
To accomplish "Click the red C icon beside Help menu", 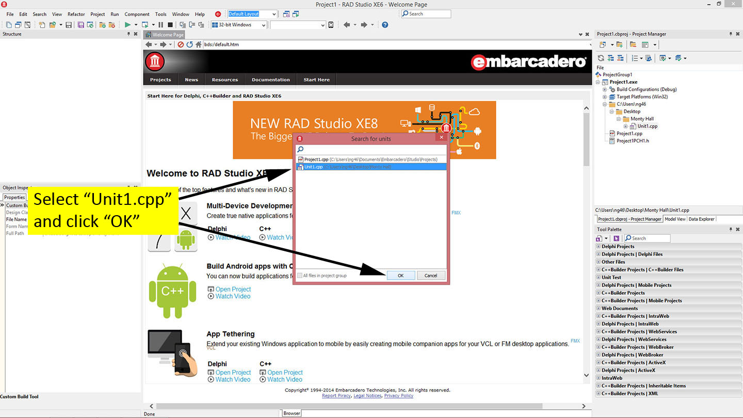I will [x=218, y=14].
